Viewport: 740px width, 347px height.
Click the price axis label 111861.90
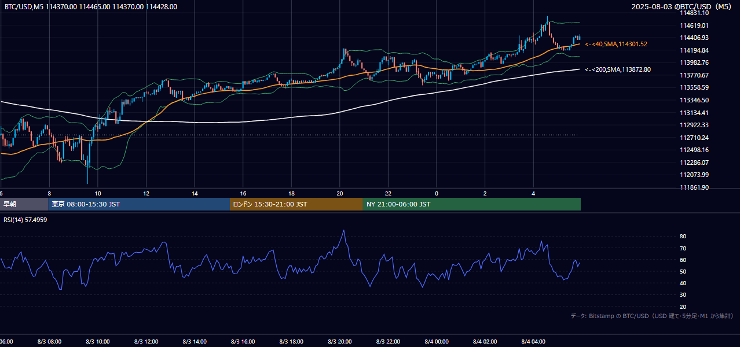(x=695, y=187)
